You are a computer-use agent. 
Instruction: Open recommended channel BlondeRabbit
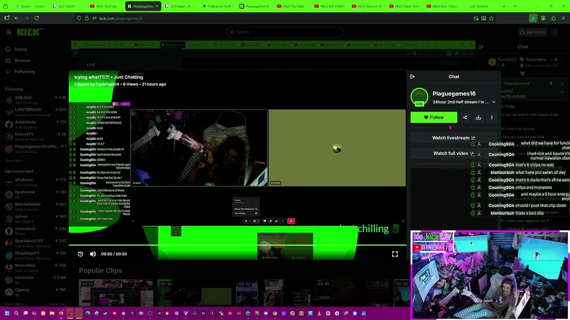coord(36,206)
